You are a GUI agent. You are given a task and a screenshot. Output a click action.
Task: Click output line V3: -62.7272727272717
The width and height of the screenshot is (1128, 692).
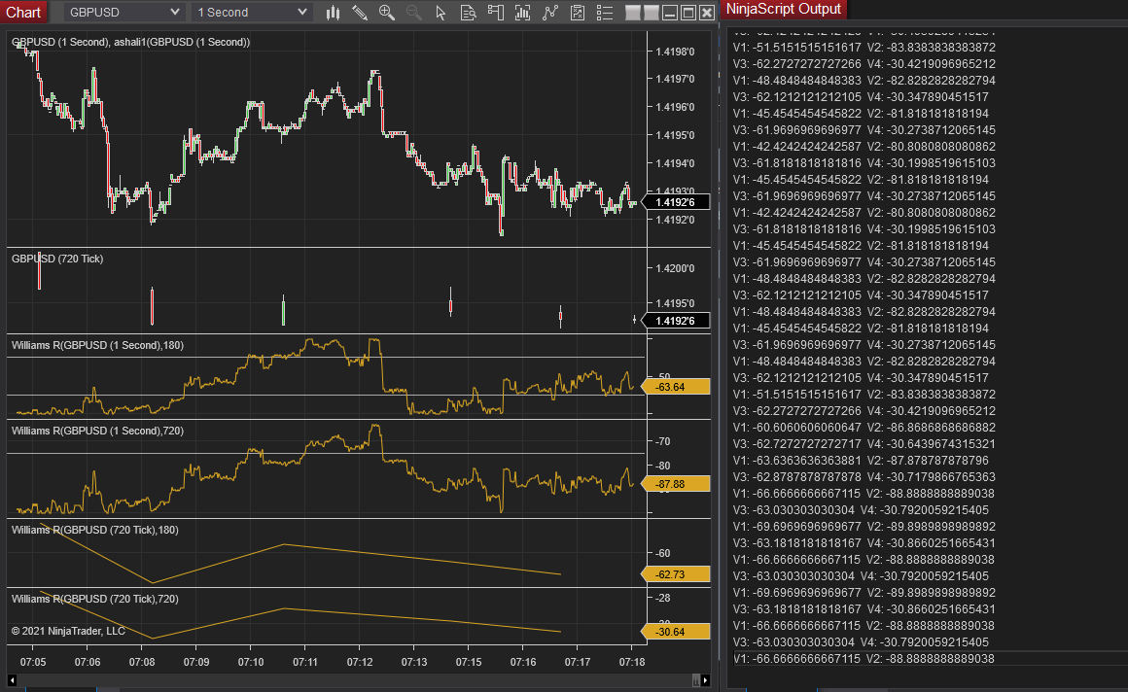tap(864, 444)
